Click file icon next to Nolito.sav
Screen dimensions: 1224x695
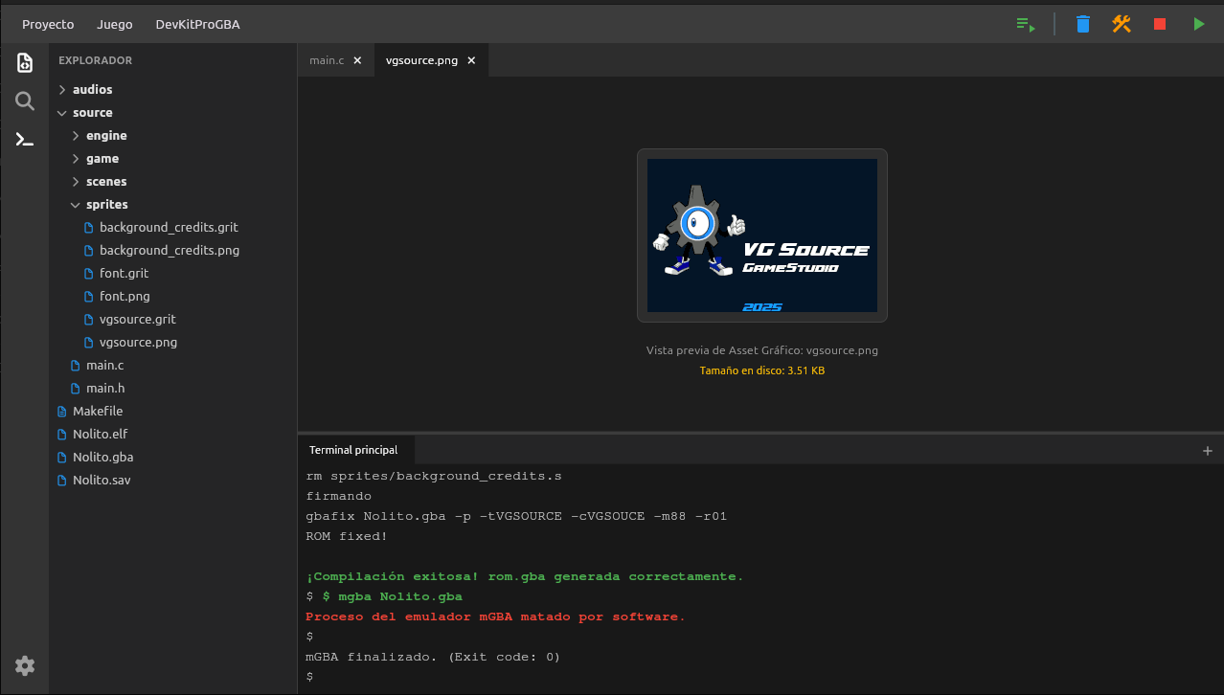(62, 481)
